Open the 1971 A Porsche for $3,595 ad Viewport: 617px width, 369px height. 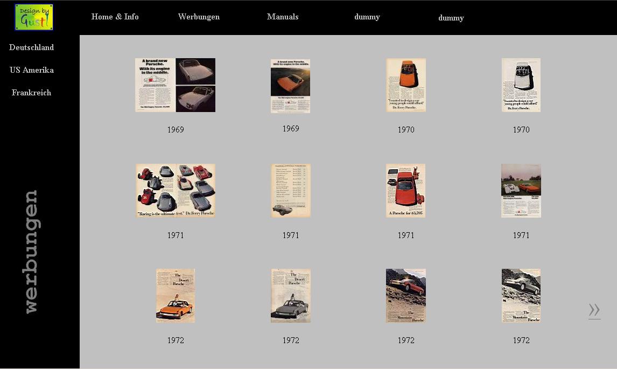(406, 191)
